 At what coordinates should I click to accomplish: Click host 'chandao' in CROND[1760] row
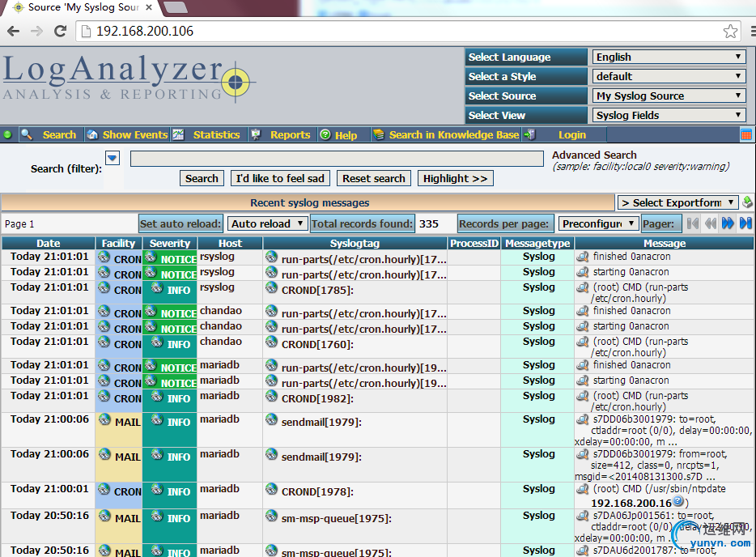tap(221, 342)
